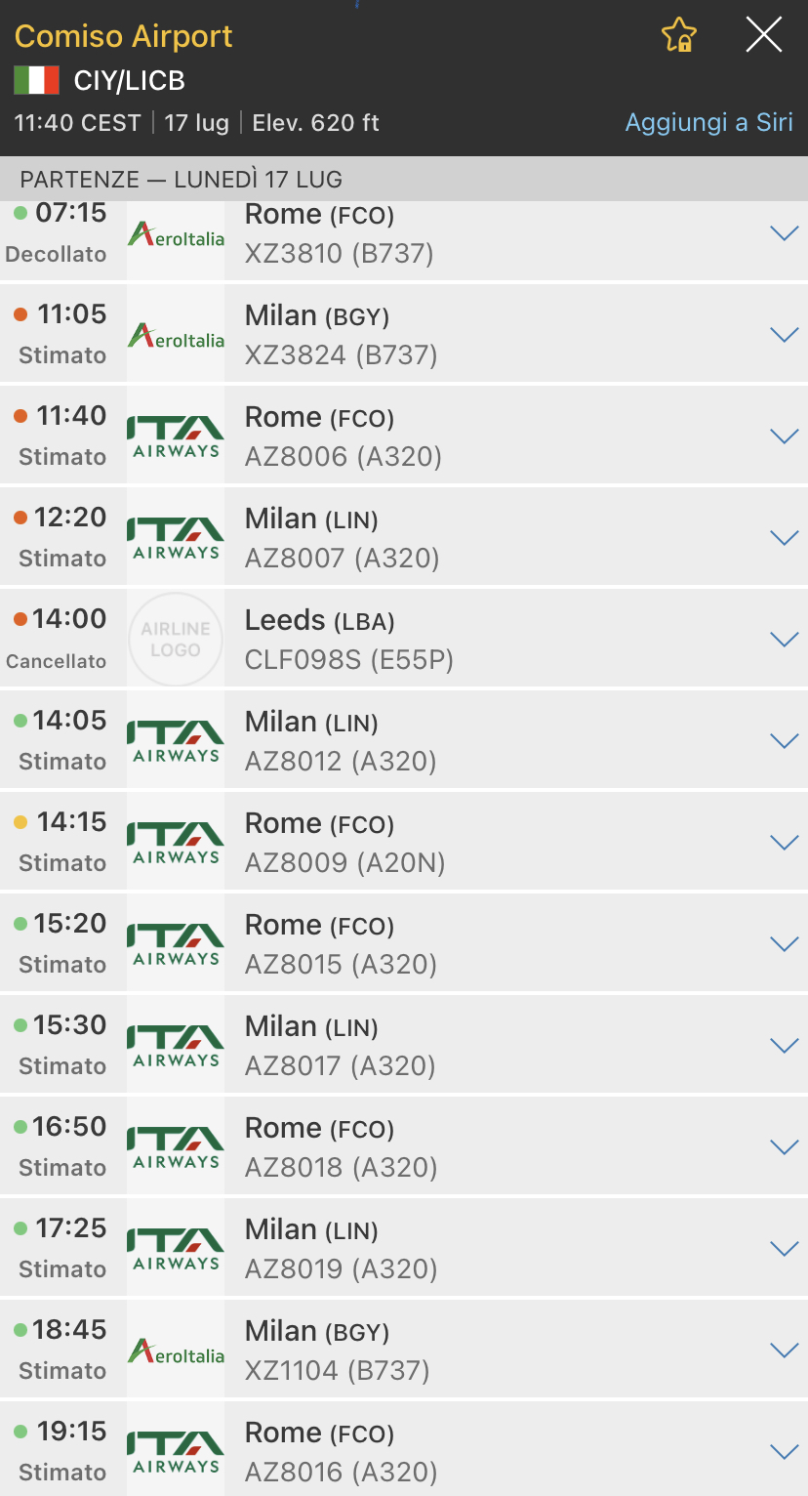Tap the favorite star icon with lock
The image size is (808, 1496).
tap(679, 36)
